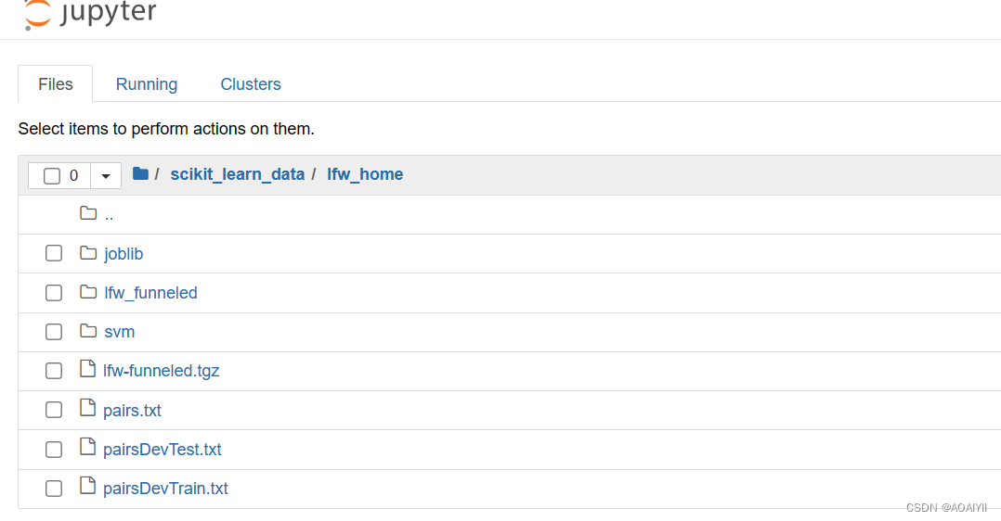Screen dimensions: 1001x521
Task: Click the svm folder icon
Action: 88,330
